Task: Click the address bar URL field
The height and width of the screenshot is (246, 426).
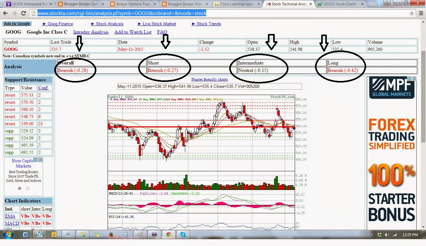Action: [x=218, y=14]
